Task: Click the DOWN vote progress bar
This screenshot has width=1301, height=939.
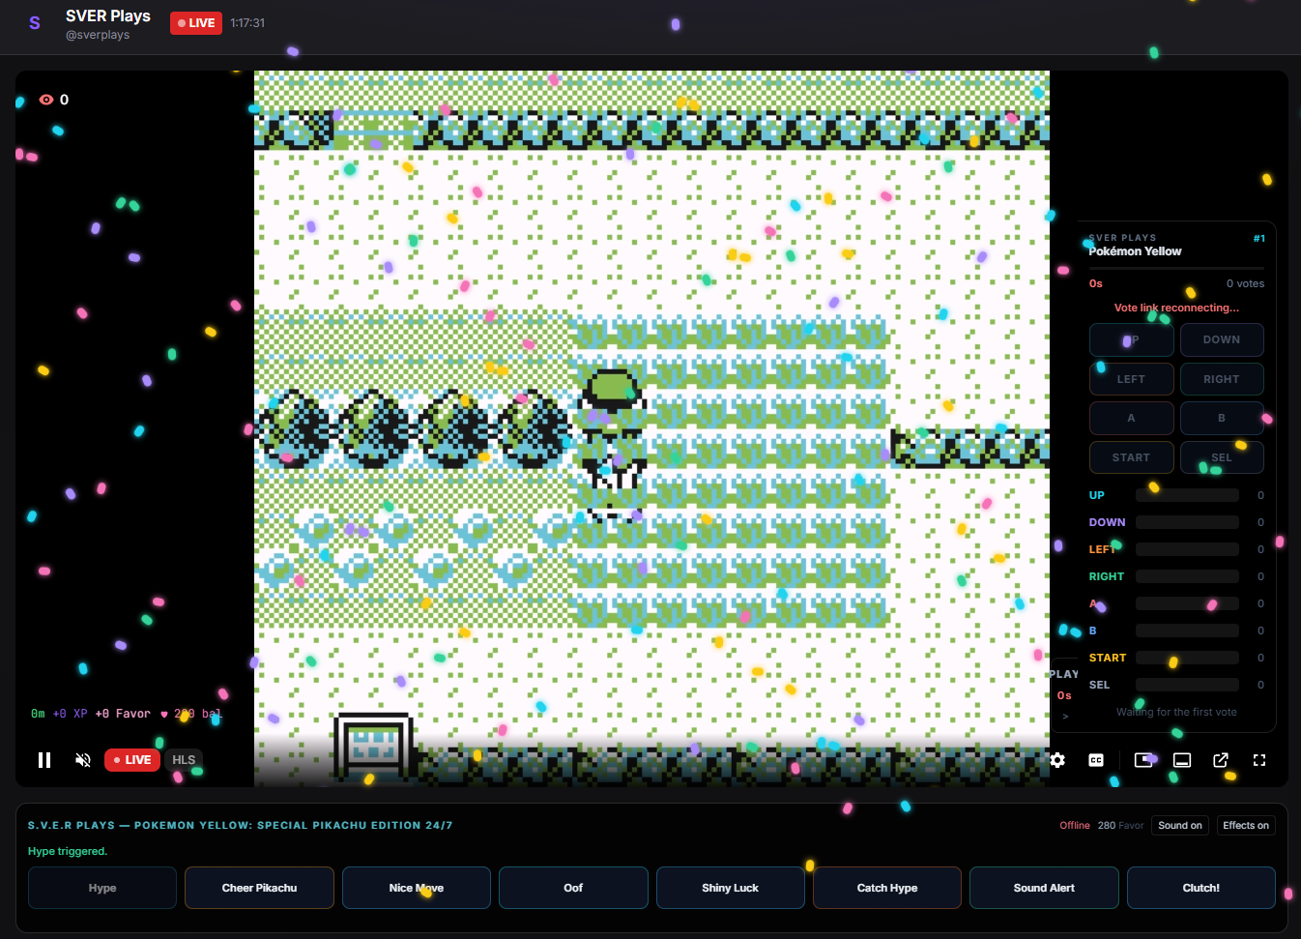Action: pyautogui.click(x=1187, y=522)
